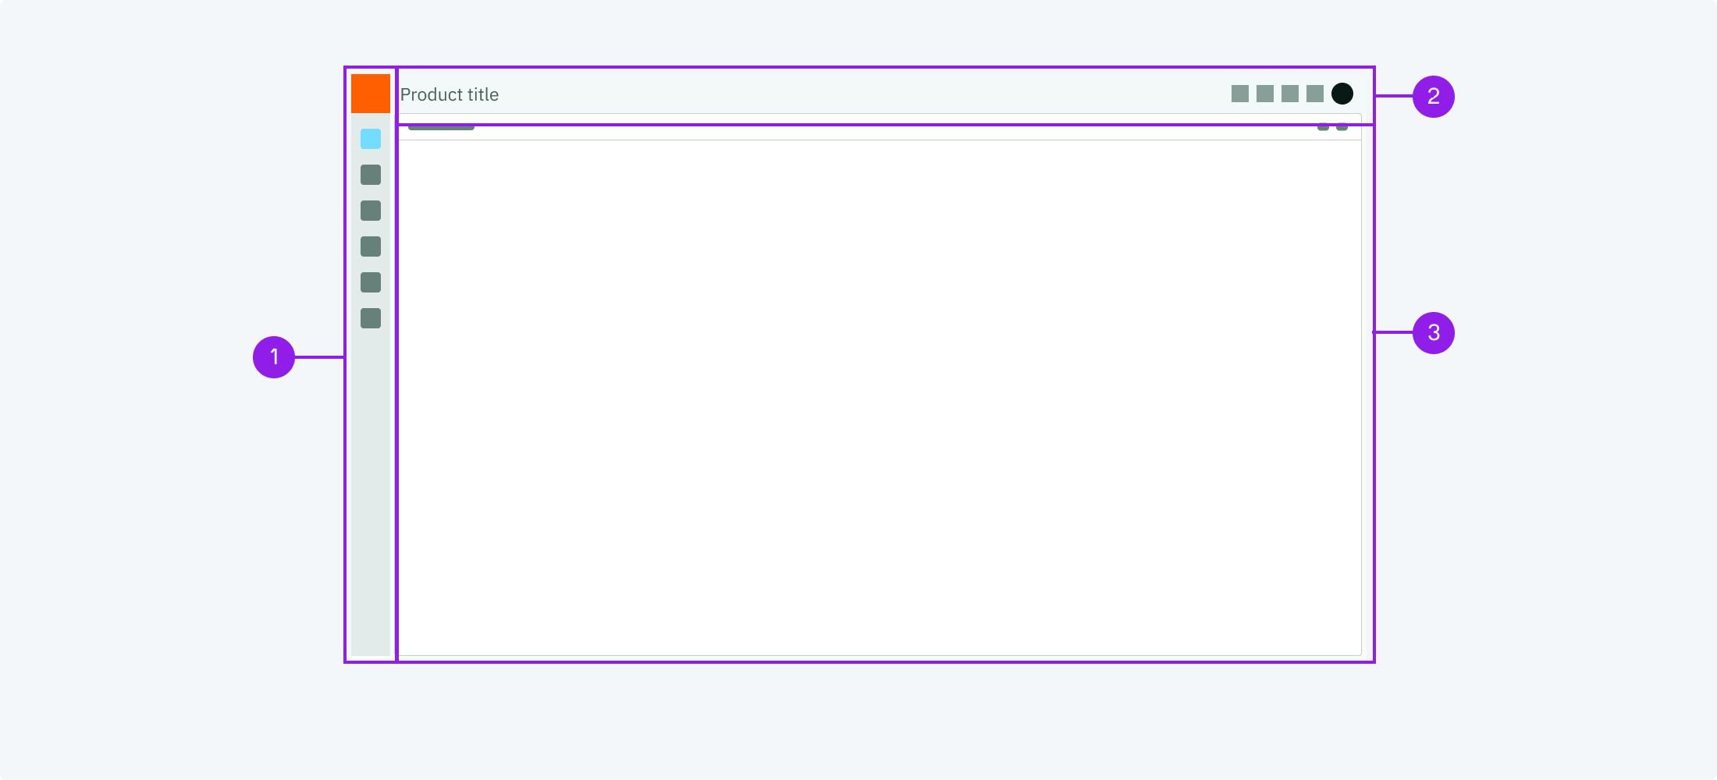Select the highlighted blue sidebar icon
Image resolution: width=1717 pixels, height=780 pixels.
[371, 139]
